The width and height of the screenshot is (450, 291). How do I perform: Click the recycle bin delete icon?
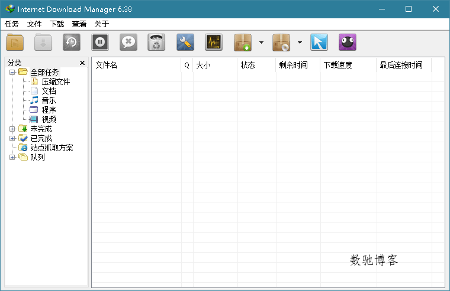[156, 42]
